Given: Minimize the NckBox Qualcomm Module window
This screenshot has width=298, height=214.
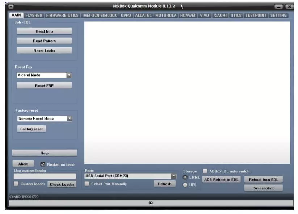Looking at the screenshot, I should (x=278, y=7).
